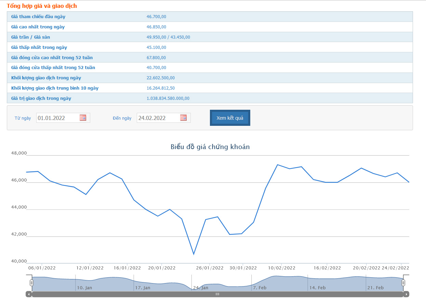Focus the Đến ngày date field 24.02.2022
Viewport: 426px width, 306px height.
click(x=158, y=118)
